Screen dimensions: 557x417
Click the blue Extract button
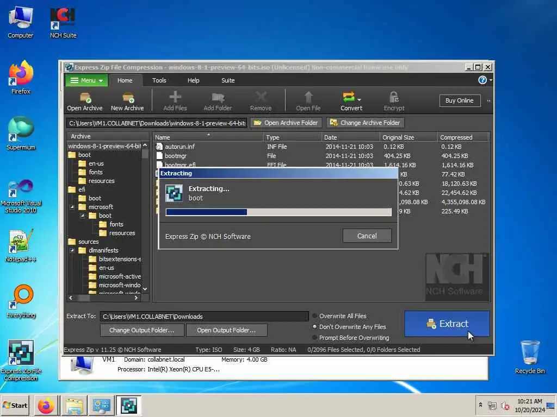[447, 324]
